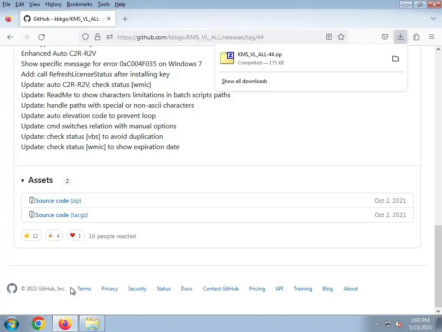Toggle reader view icon

pos(328,37)
